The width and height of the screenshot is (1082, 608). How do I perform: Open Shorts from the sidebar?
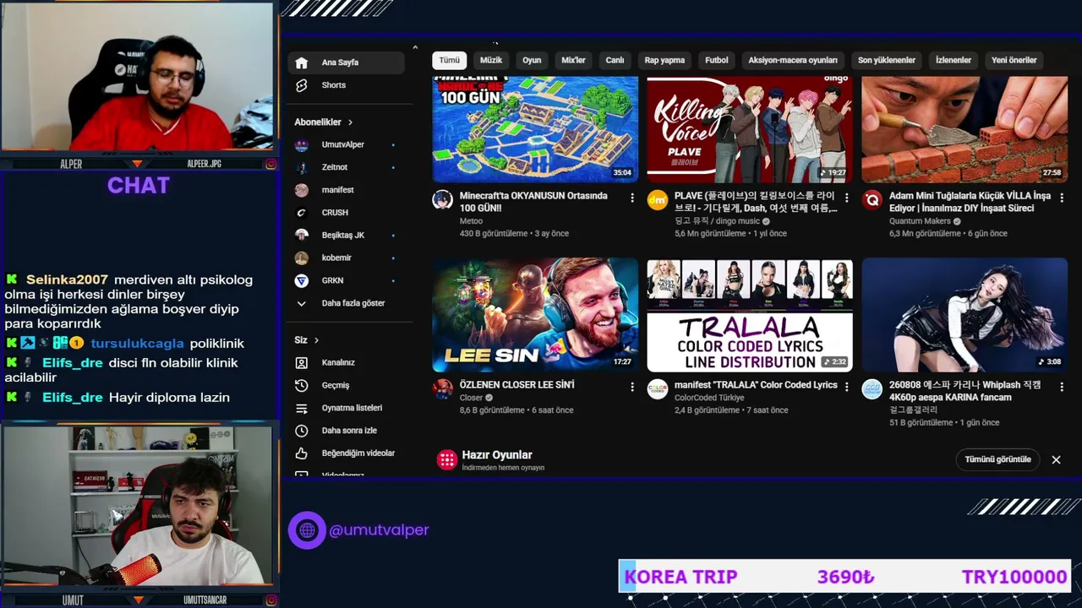tap(347, 85)
